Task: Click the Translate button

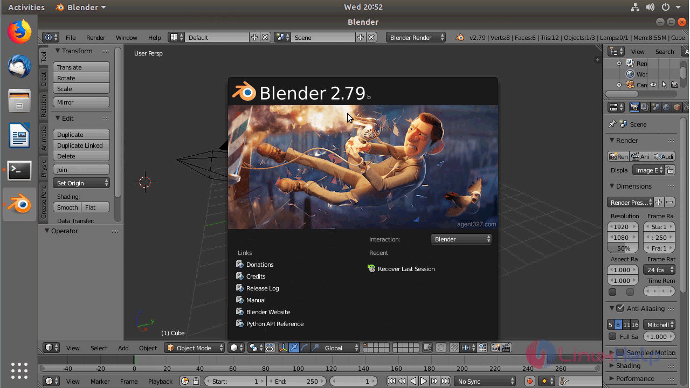Action: pyautogui.click(x=81, y=67)
